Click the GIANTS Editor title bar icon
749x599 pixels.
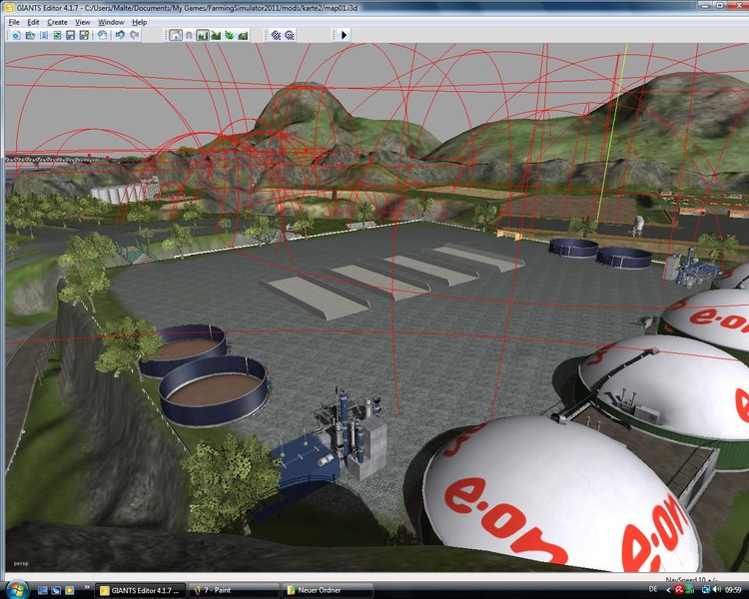[x=9, y=8]
